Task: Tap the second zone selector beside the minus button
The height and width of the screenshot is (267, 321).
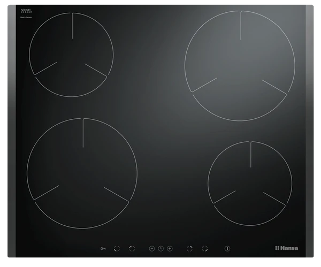Action: click(x=132, y=248)
